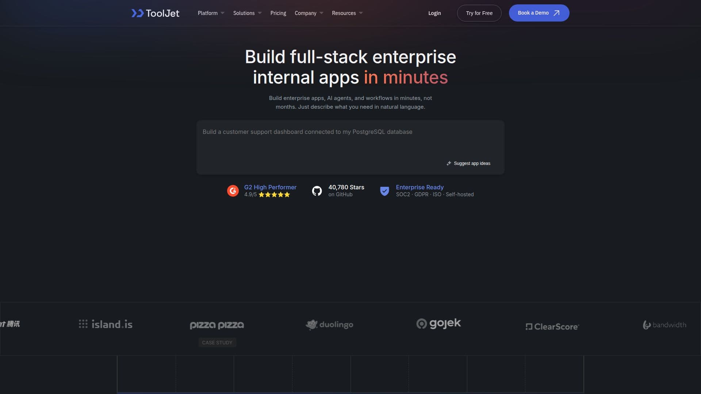Click the ClearScore logo
Screen dimensions: 701x394
pyautogui.click(x=552, y=327)
